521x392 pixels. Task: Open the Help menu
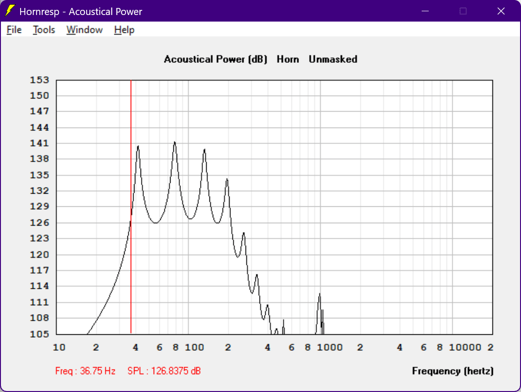124,30
